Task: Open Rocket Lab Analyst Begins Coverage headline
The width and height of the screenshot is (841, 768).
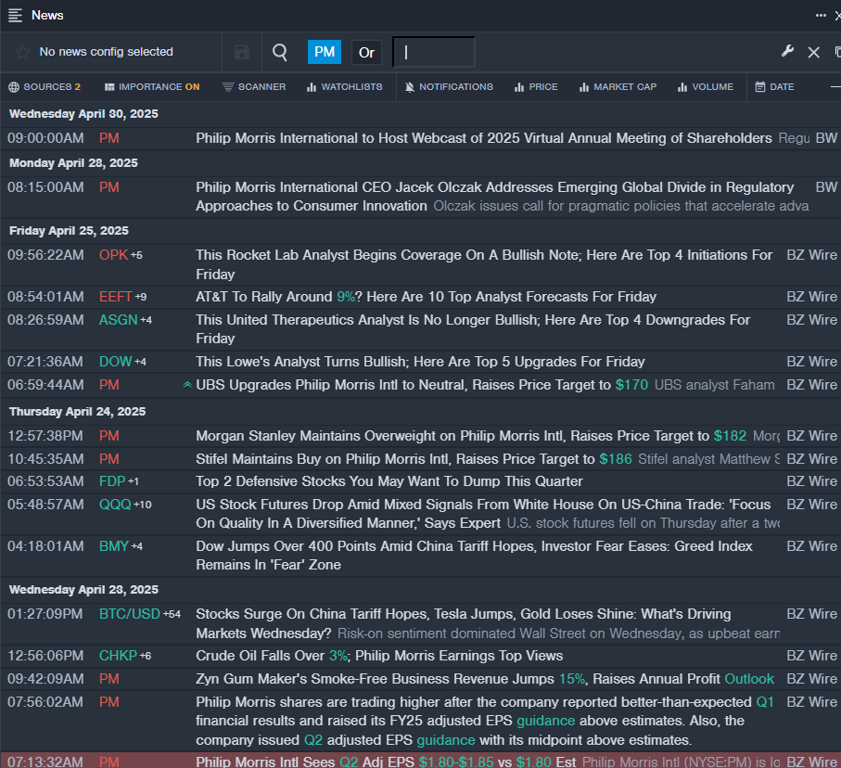Action: click(484, 264)
